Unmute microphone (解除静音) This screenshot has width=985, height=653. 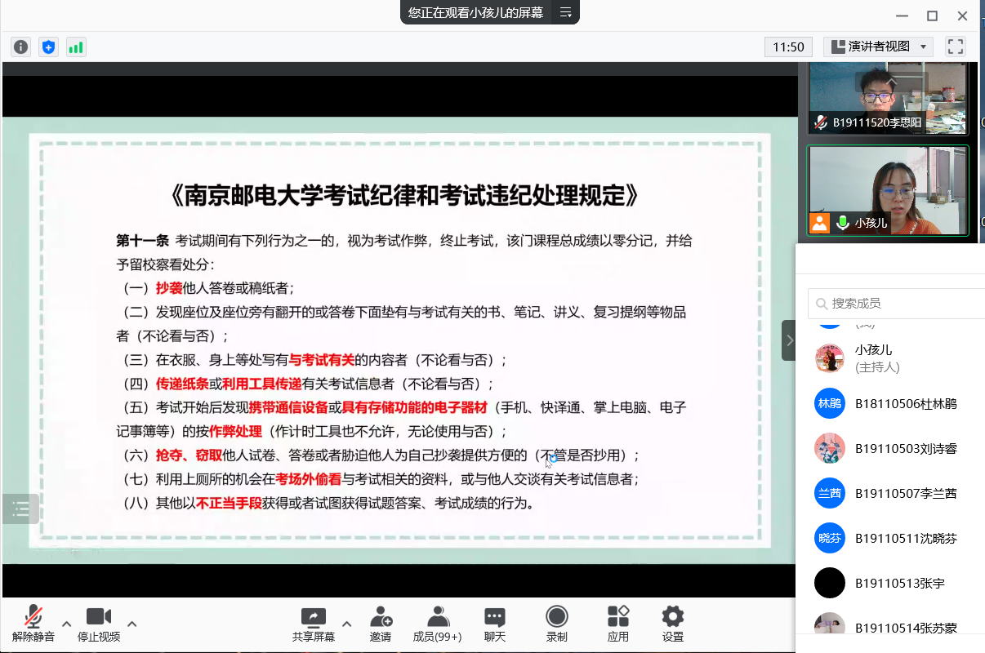click(x=33, y=624)
